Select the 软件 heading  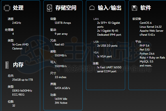coord(146,8)
